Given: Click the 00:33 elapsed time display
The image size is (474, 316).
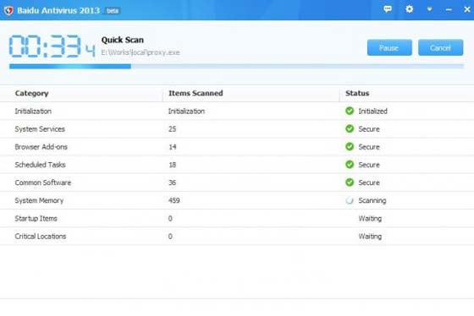Looking at the screenshot, I should coord(45,46).
